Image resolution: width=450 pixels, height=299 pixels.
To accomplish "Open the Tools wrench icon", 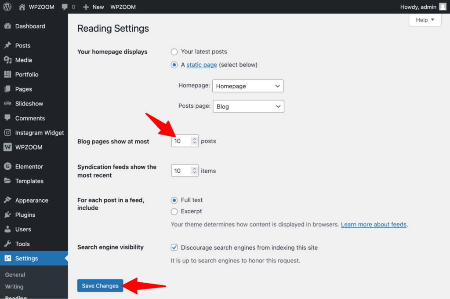I will (7, 244).
